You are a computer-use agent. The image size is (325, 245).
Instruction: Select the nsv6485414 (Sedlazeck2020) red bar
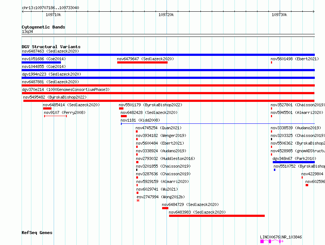(47, 108)
